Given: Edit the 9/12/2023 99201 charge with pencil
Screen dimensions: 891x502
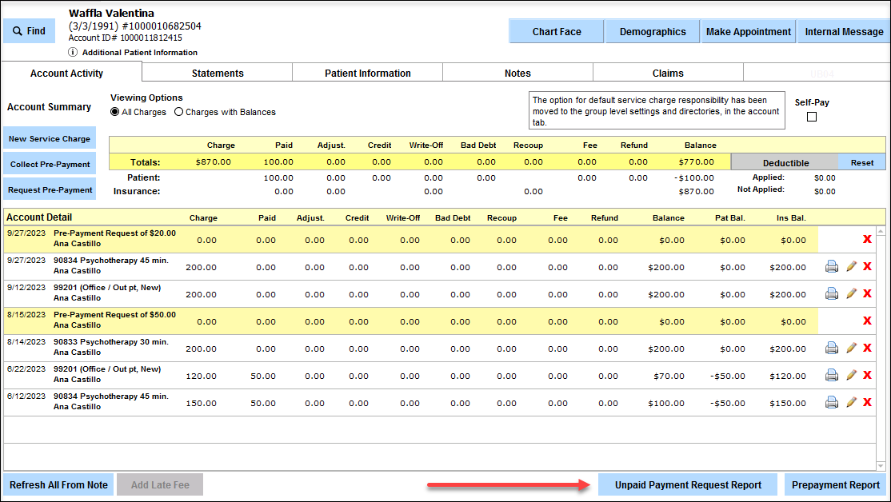Looking at the screenshot, I should click(851, 293).
